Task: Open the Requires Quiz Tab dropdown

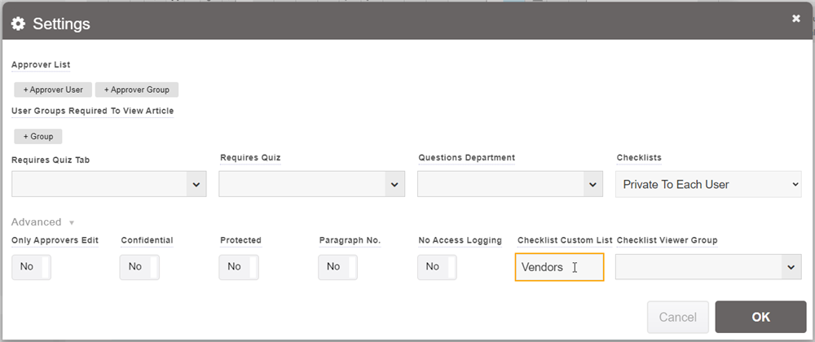Action: [x=109, y=185]
